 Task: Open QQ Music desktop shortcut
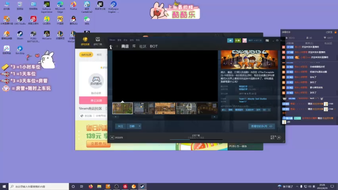[x=46, y=21]
